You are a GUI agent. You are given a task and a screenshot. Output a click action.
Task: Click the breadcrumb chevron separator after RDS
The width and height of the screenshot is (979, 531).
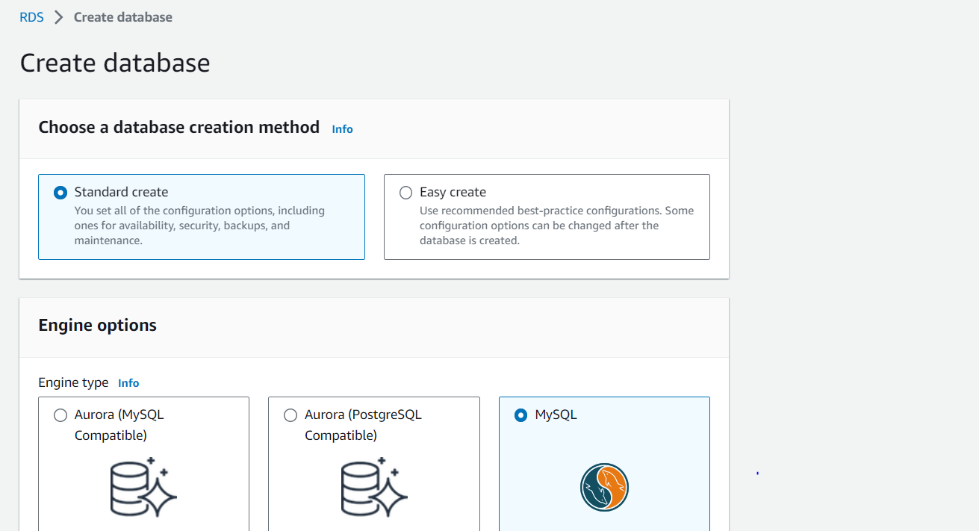59,17
